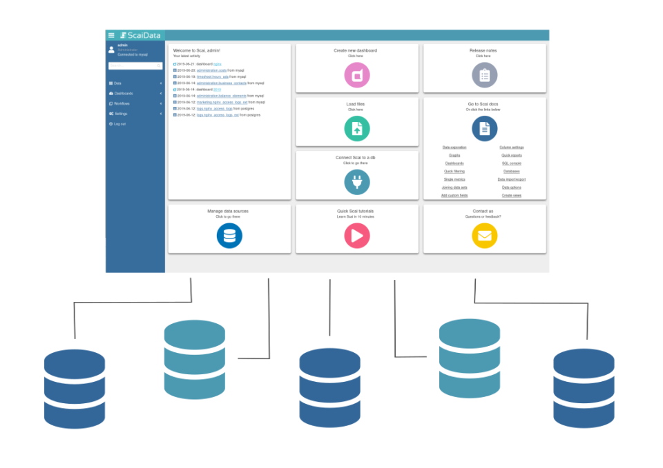Click the search magnifier icon
The width and height of the screenshot is (663, 468).
159,65
